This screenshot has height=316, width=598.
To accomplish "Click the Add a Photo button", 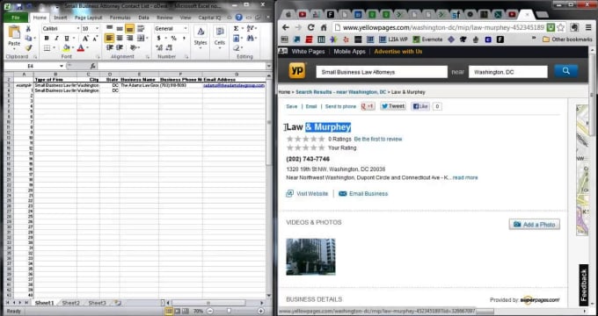I will click(x=535, y=225).
